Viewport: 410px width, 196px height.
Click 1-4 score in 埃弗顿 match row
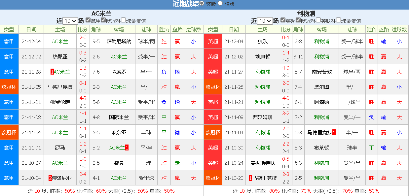[x=286, y=53]
